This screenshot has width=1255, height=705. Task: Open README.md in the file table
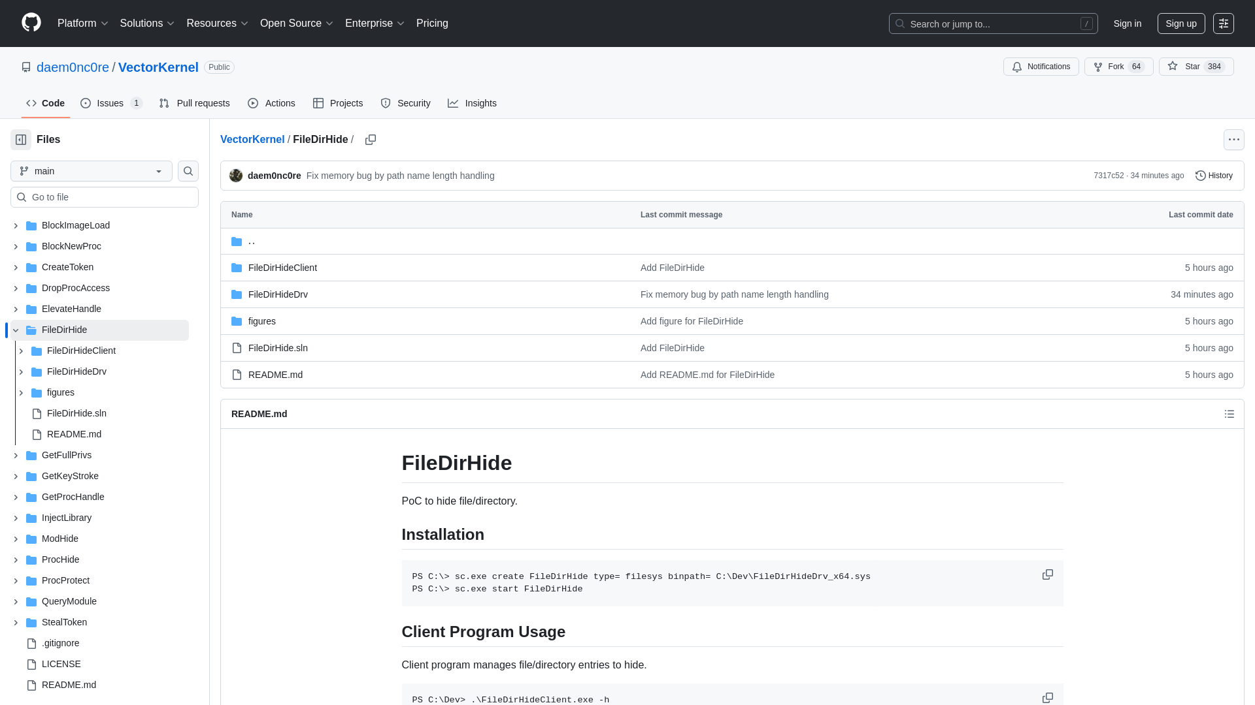tap(275, 375)
